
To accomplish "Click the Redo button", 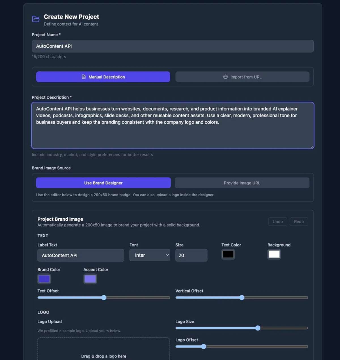I will coord(299,221).
